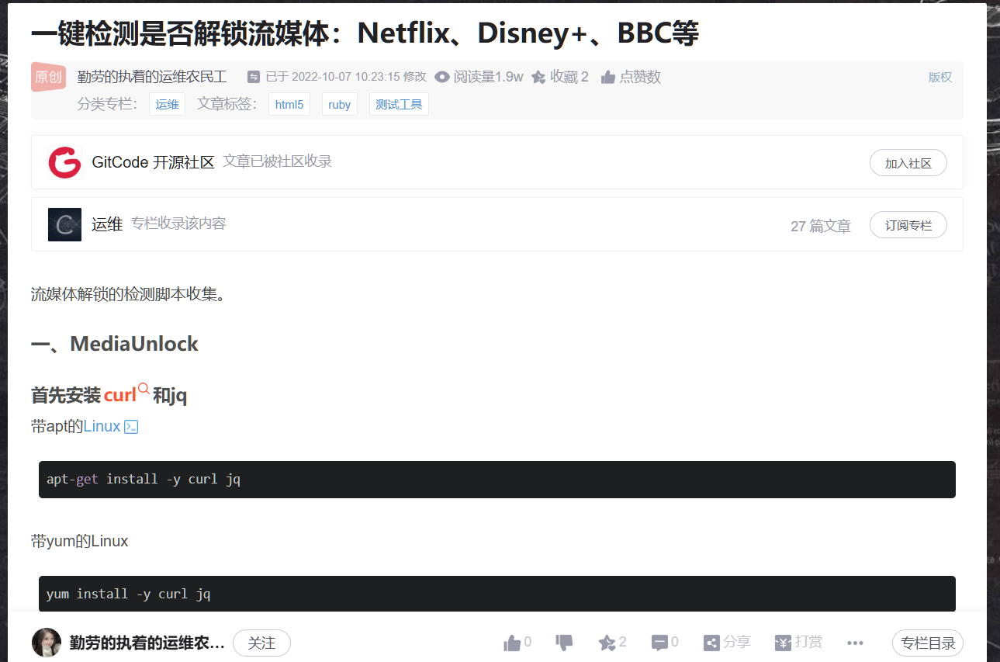This screenshot has height=662, width=1000.
Task: Click the 阅读量1.9w text
Action: 489,77
